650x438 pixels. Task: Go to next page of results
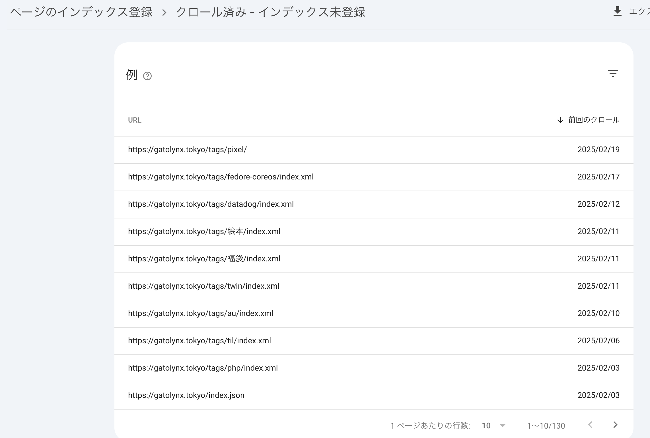[x=615, y=425]
